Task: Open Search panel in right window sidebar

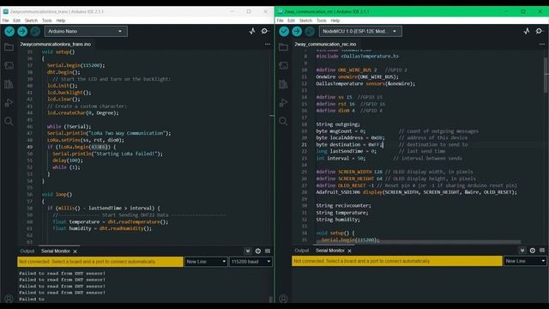Action: coord(283,121)
